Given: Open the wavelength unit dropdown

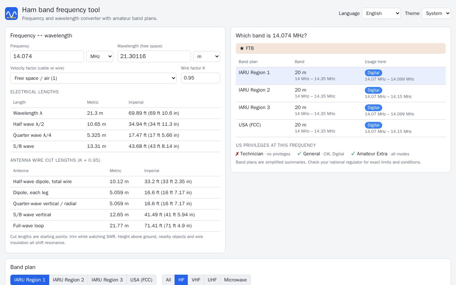Looking at the screenshot, I should tap(207, 56).
